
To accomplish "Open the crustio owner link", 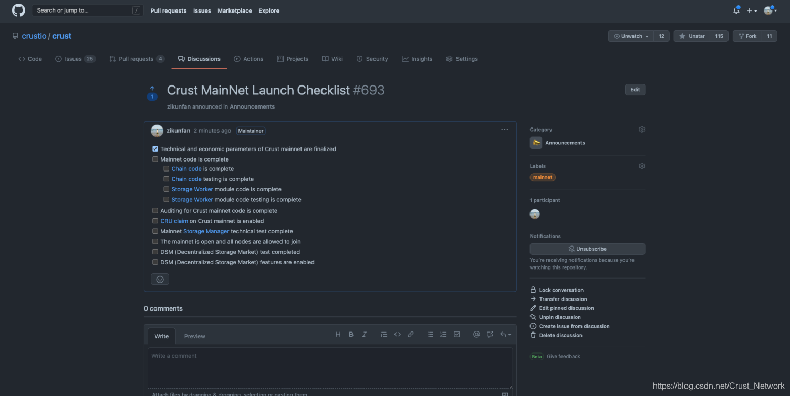I will coord(34,36).
